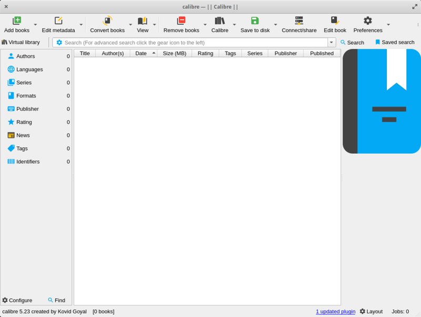Viewport: 421px width, 317px height.
Task: Click the toolbar overflow handle at far right
Action: (418, 24)
